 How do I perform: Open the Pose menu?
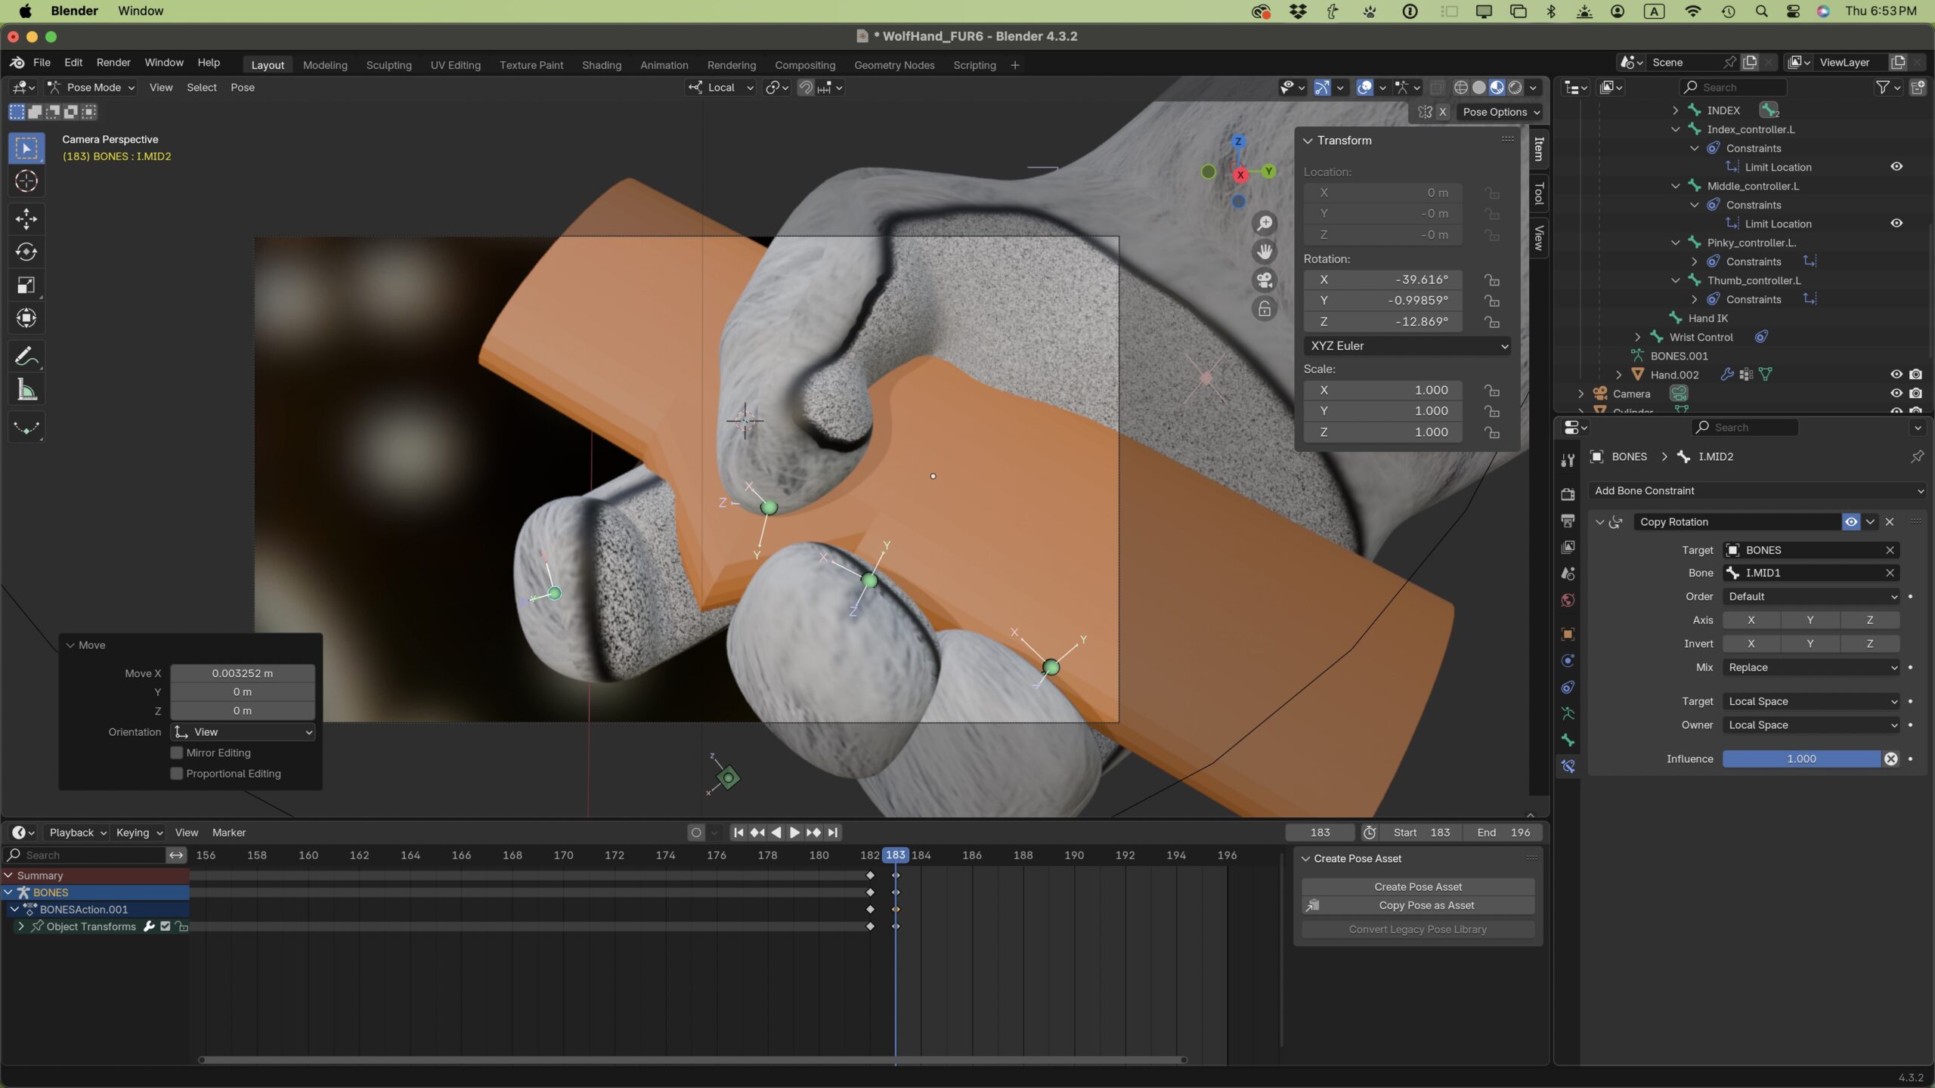(x=242, y=88)
